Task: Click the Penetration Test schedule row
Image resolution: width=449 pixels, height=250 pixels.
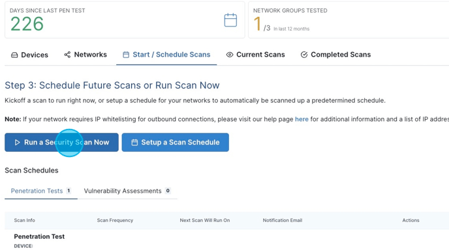Action: click(x=227, y=240)
